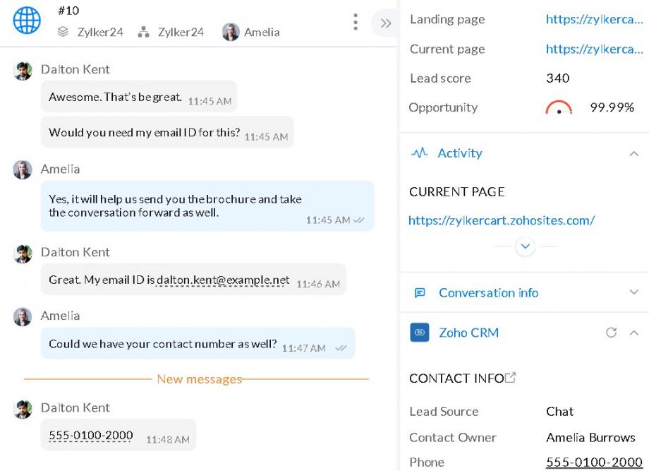
Task: Click the Lead score value 340
Action: tap(557, 78)
